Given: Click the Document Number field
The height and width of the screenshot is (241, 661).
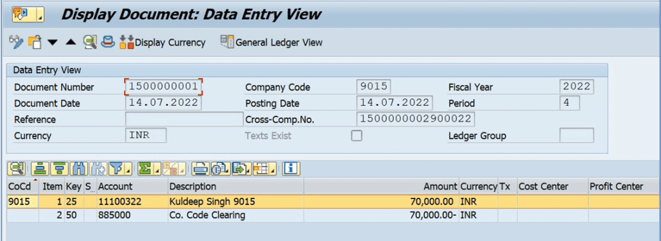Looking at the screenshot, I should coord(163,87).
